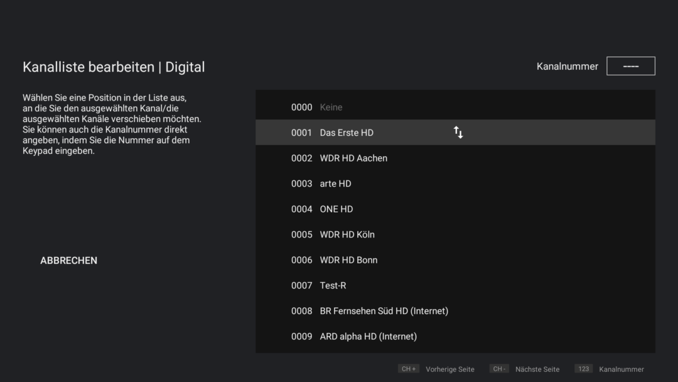
Task: Click the ABBRECHEN button
Action: 68,260
